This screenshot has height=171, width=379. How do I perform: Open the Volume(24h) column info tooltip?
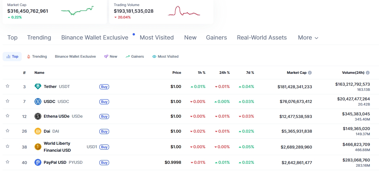pos(368,72)
